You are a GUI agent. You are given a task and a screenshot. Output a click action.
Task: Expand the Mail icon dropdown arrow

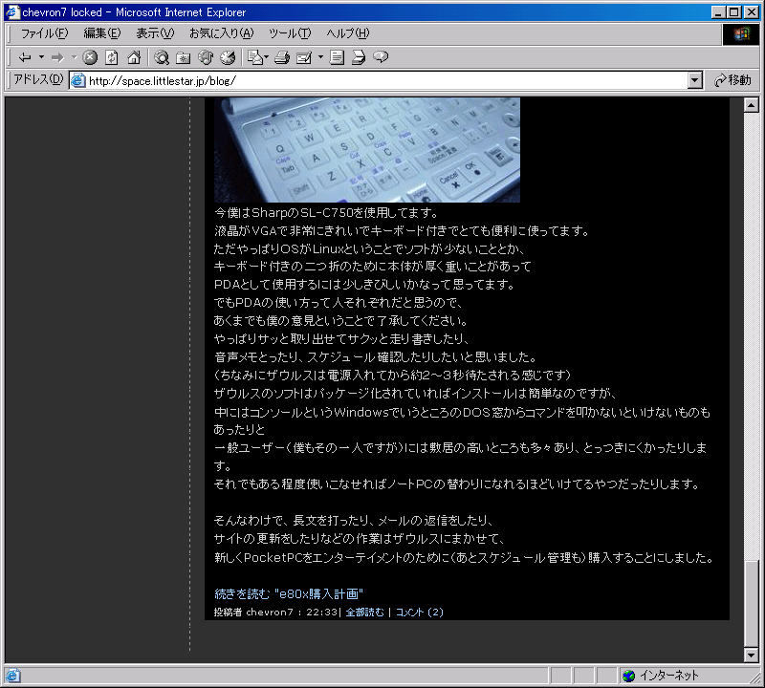tap(267, 57)
